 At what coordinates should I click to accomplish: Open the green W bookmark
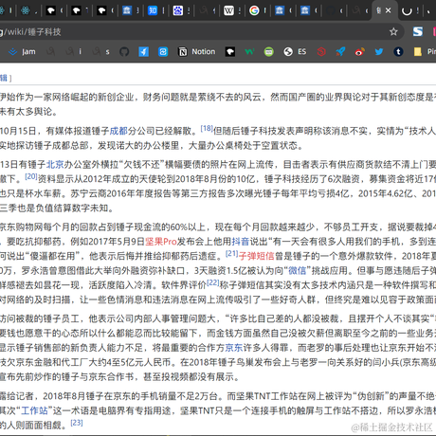click(x=249, y=51)
